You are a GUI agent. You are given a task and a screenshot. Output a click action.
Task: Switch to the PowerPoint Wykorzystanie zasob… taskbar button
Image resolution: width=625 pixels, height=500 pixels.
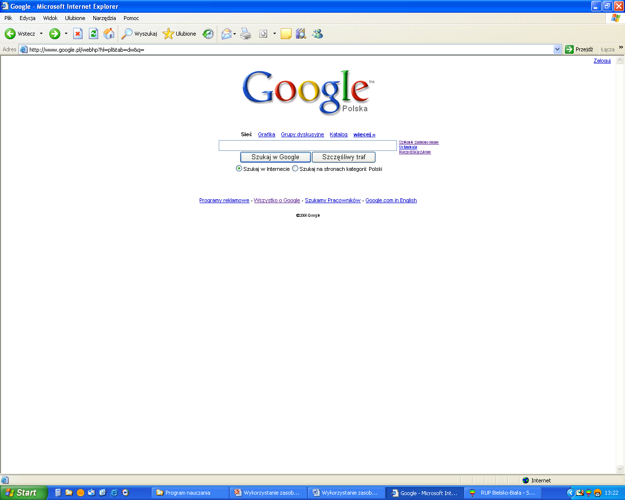pyautogui.click(x=269, y=493)
